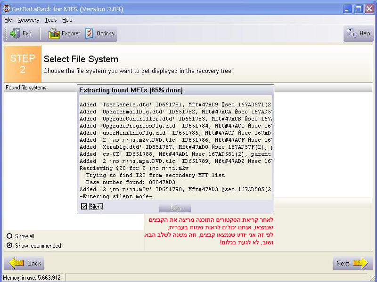Select the Show all radio button

9,236
